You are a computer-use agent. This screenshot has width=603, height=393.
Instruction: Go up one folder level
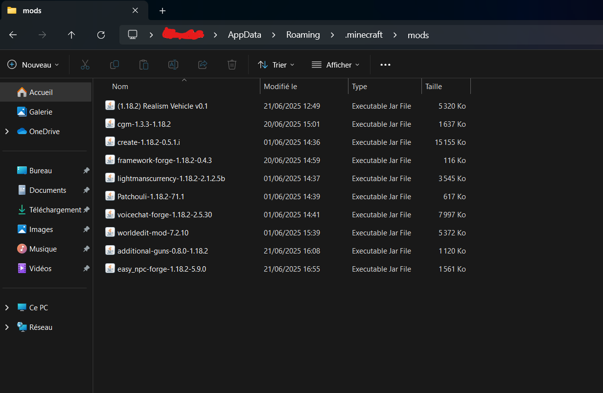[71, 35]
